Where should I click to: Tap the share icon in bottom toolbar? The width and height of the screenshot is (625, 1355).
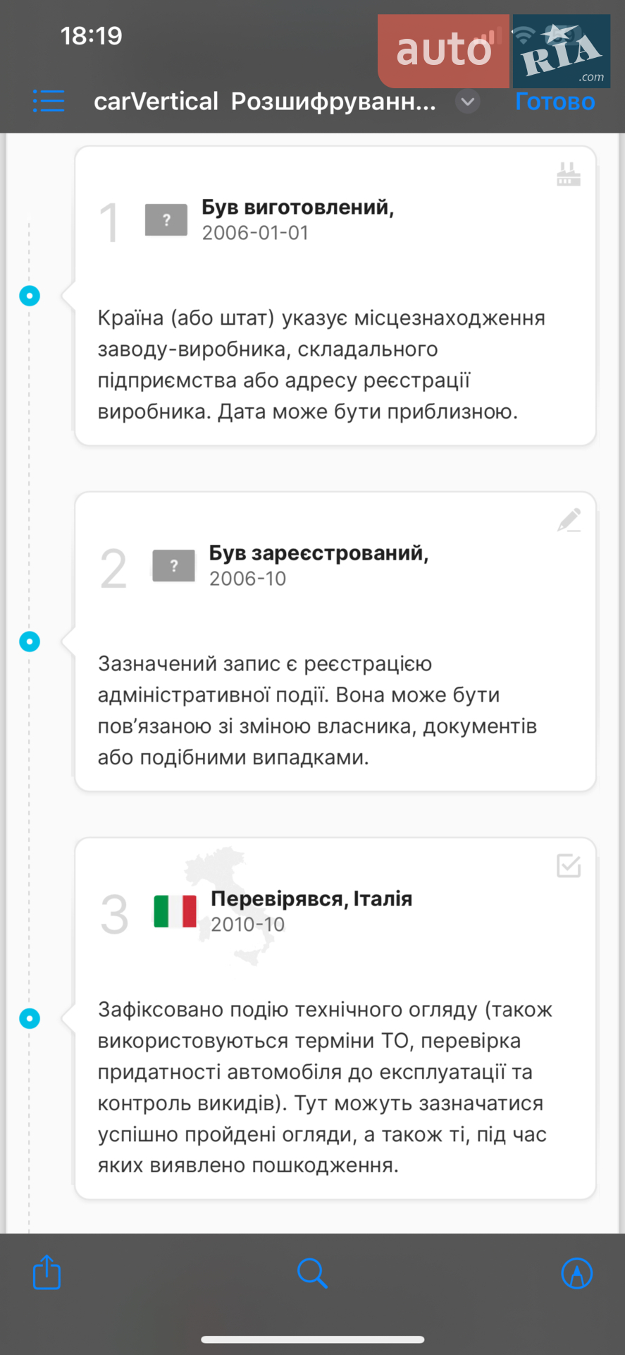coord(47,1272)
